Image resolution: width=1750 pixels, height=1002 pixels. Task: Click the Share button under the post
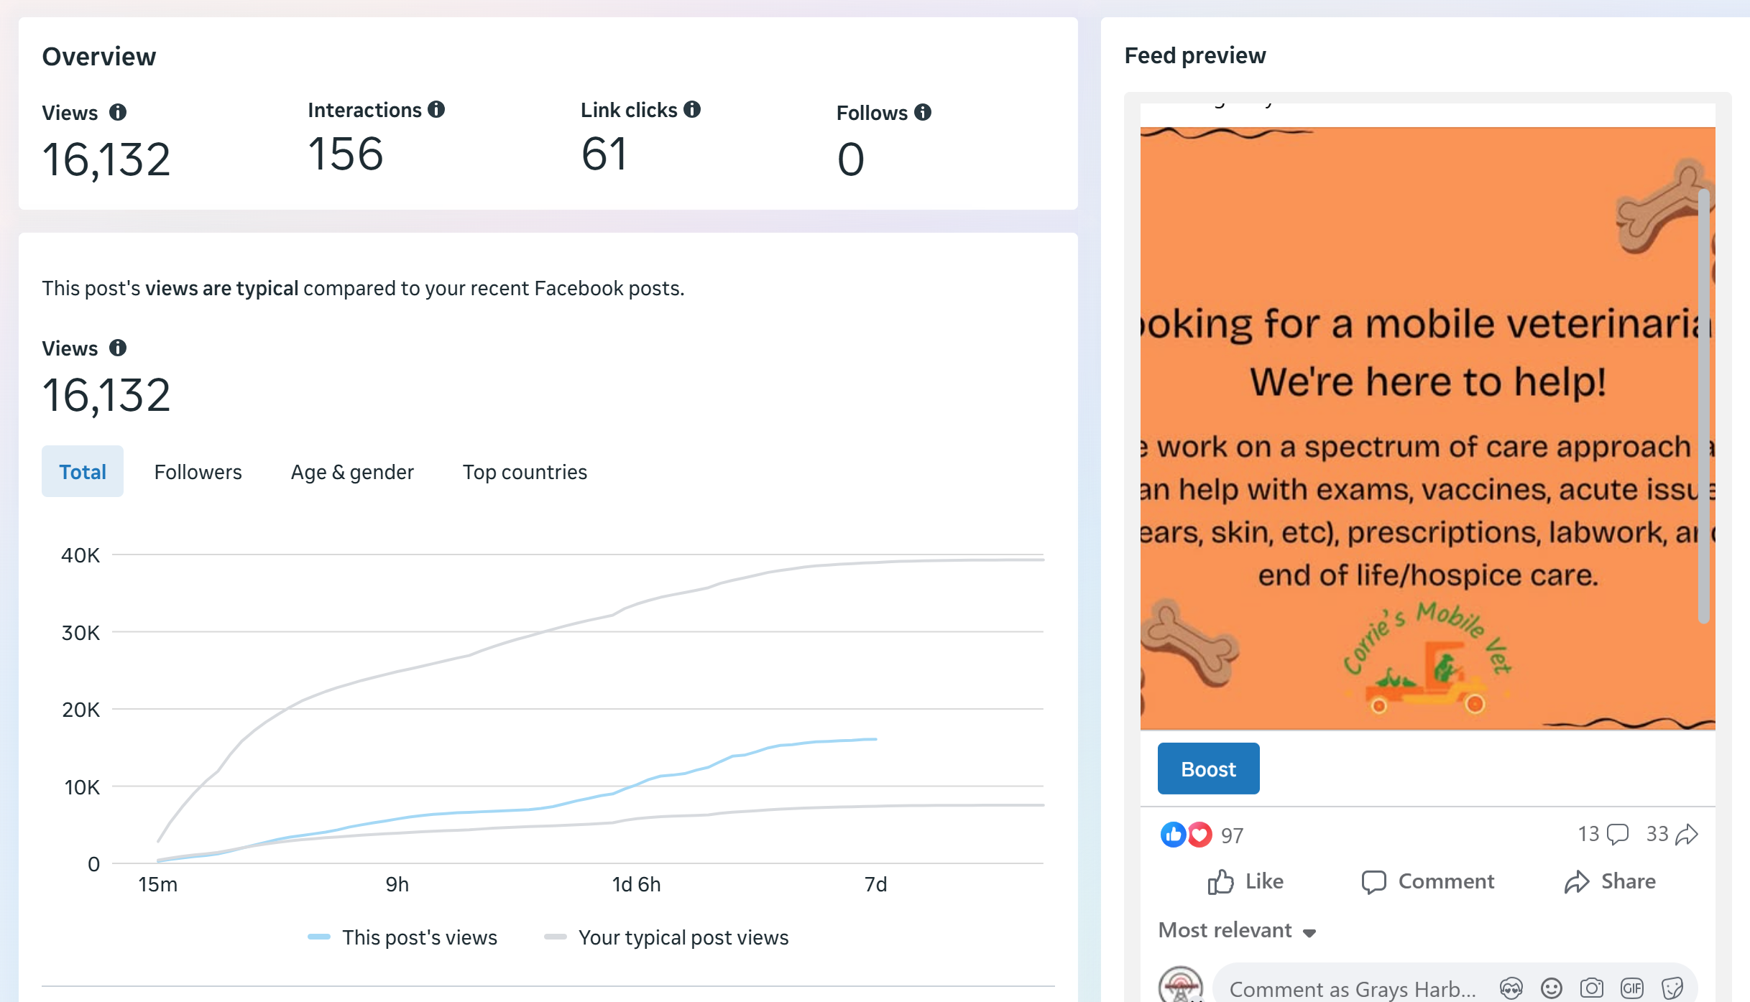click(1610, 881)
